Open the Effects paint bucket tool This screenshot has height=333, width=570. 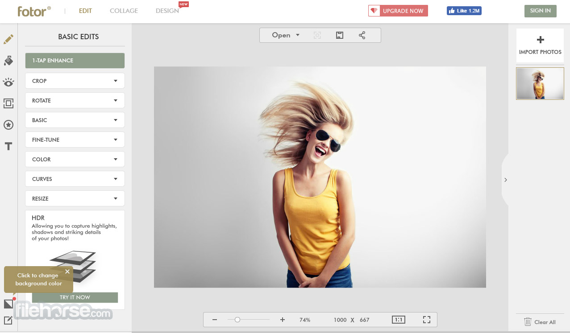[8, 61]
